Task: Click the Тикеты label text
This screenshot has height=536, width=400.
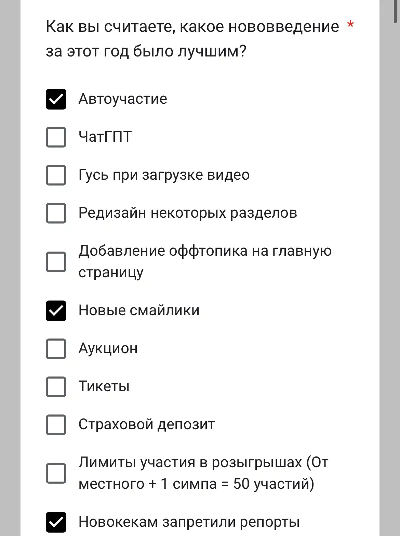Action: (x=104, y=386)
